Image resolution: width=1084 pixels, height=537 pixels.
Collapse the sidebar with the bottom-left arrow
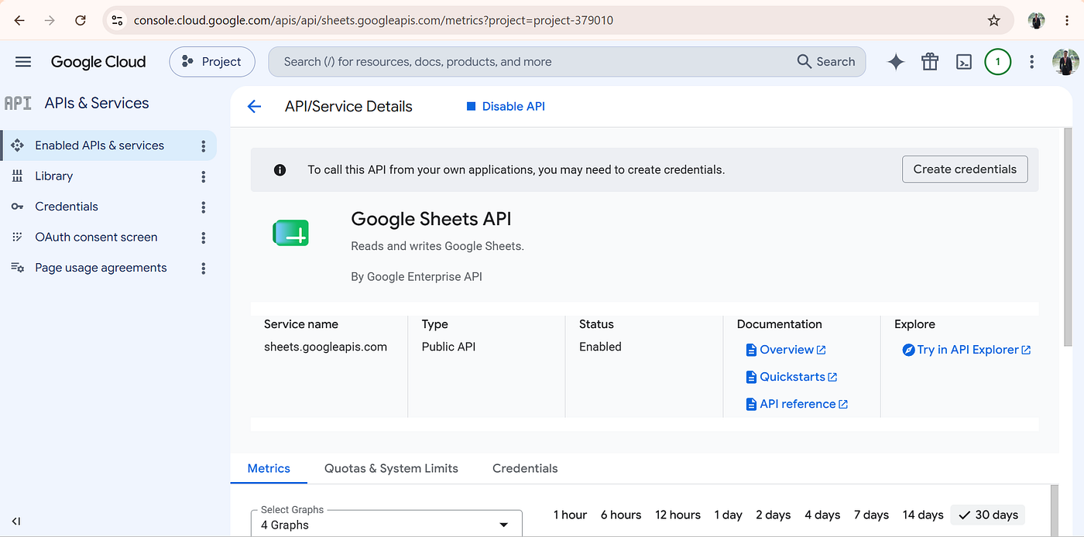[x=16, y=522]
